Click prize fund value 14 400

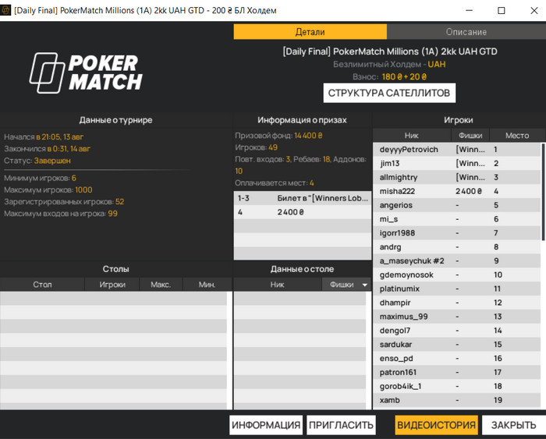[x=308, y=136]
